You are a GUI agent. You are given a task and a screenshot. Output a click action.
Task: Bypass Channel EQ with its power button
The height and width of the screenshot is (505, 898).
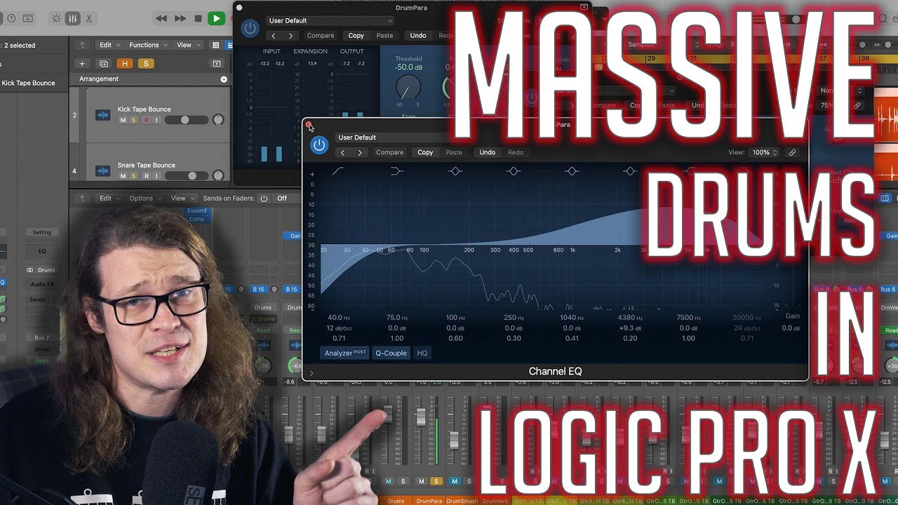click(x=319, y=145)
